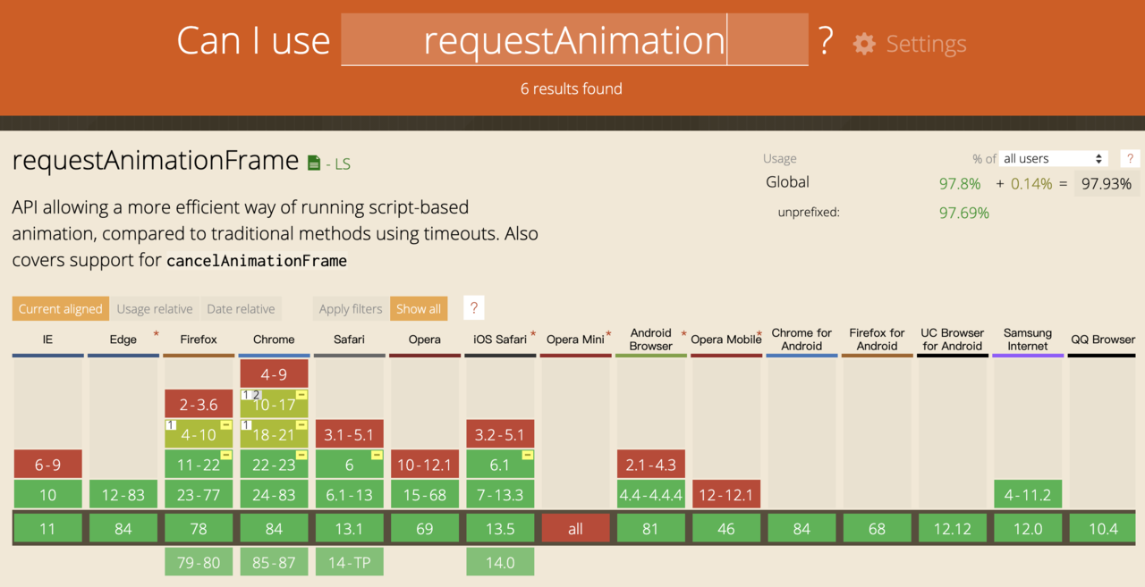
Task: Switch view to Current aligned
Action: (61, 308)
